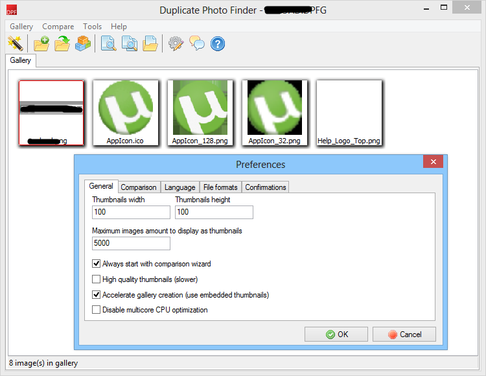Select the AppIcon_32.png thumbnail

(275, 113)
